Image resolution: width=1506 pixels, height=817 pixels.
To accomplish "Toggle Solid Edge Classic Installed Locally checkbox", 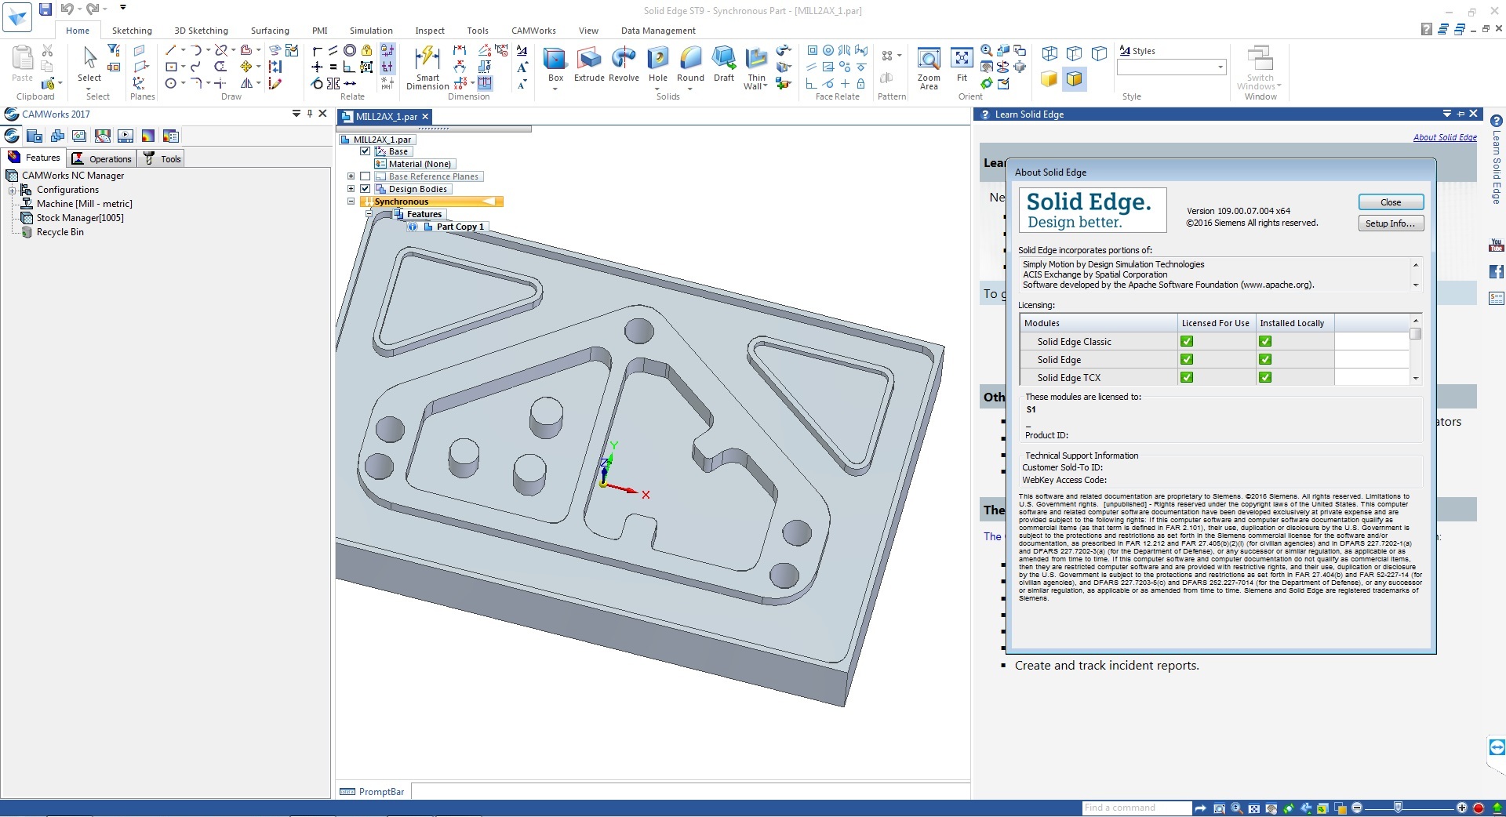I will tap(1265, 341).
